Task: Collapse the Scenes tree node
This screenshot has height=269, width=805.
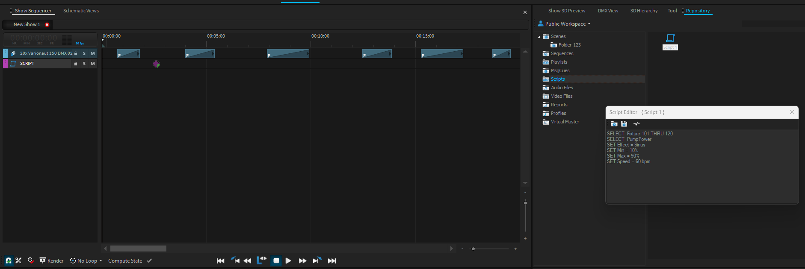Action: (539, 37)
